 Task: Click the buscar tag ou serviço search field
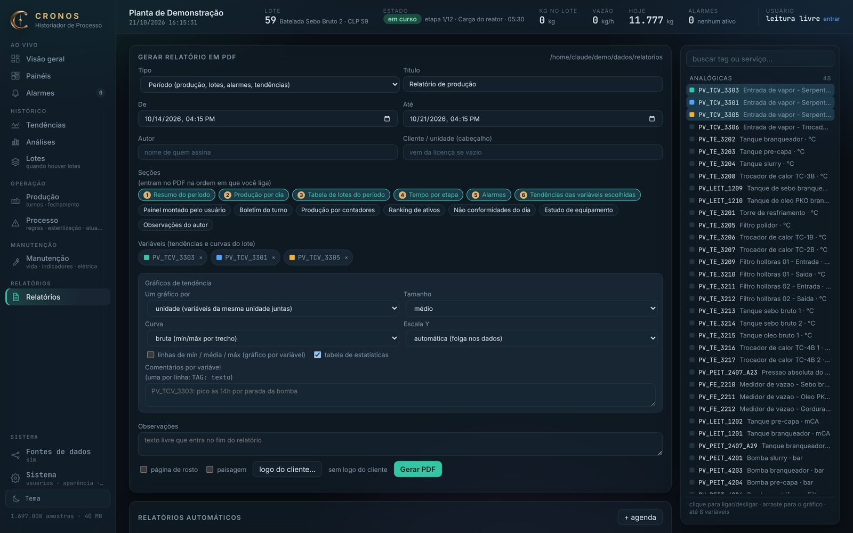tap(760, 59)
